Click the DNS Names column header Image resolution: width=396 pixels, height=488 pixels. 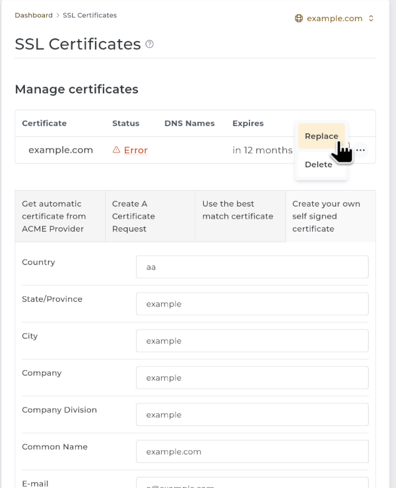[189, 123]
